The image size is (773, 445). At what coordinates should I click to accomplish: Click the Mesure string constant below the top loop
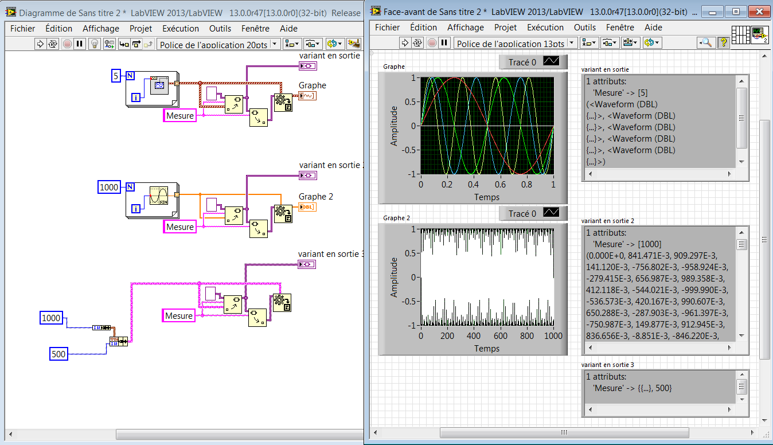click(179, 116)
